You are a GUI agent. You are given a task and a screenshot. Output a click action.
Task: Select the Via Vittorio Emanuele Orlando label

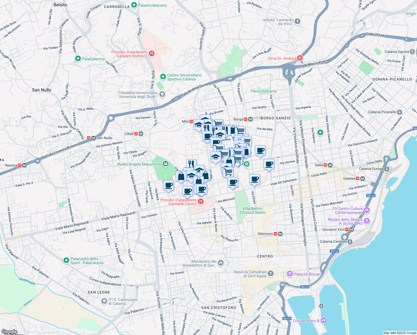pyautogui.click(x=303, y=144)
